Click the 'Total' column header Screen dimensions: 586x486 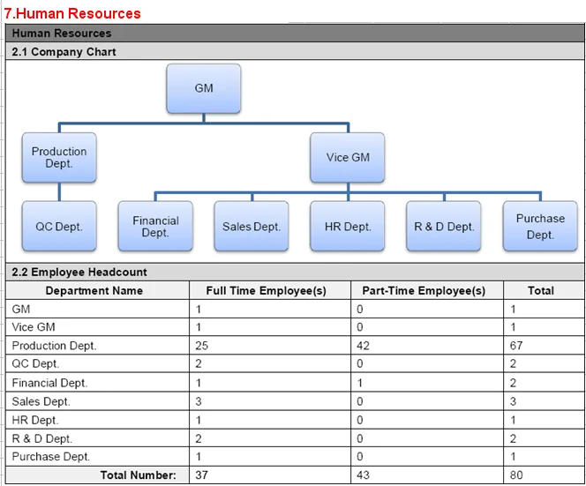[x=544, y=290]
